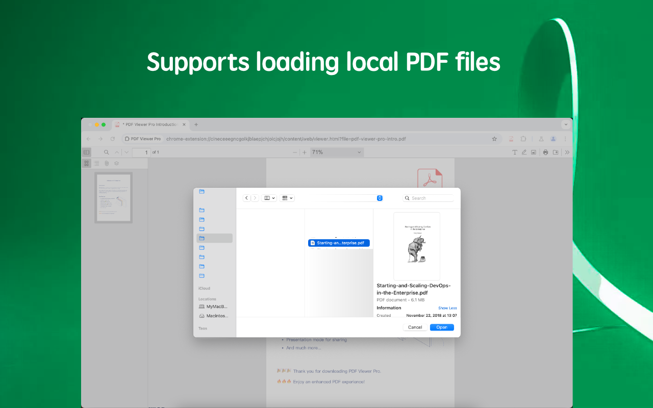The width and height of the screenshot is (653, 408).
Task: Open the column view mode dropdown
Action: click(x=269, y=198)
